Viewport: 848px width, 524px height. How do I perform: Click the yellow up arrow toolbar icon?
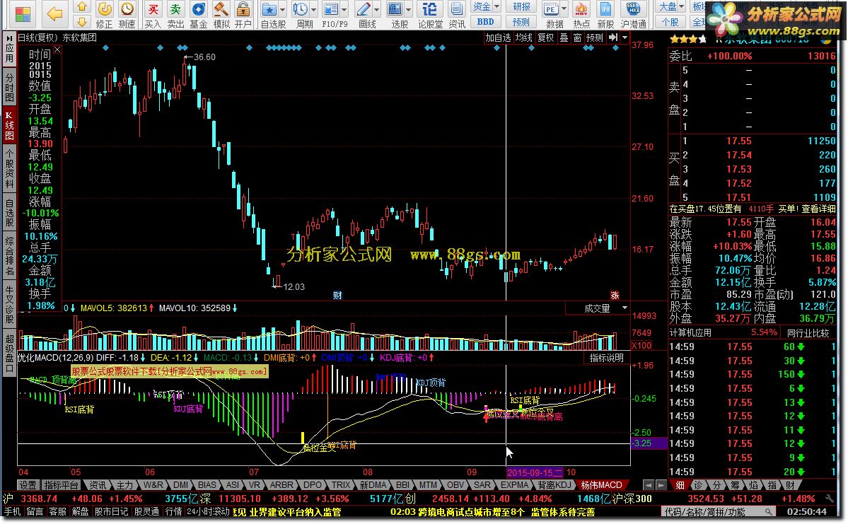(81, 6)
